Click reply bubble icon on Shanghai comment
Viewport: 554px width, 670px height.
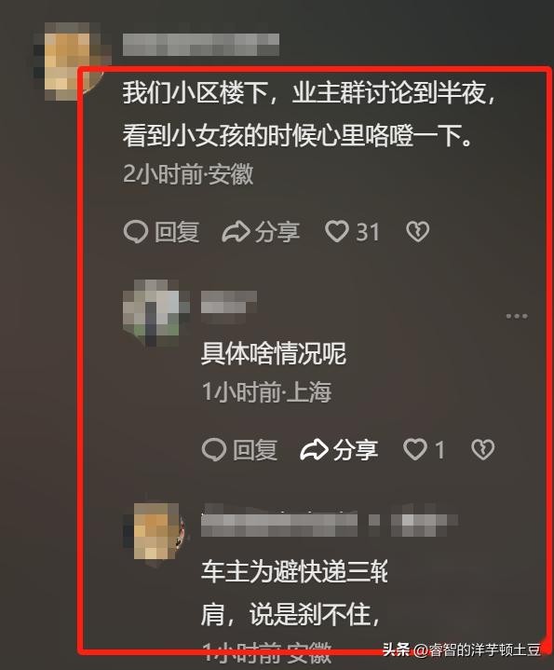tap(214, 449)
